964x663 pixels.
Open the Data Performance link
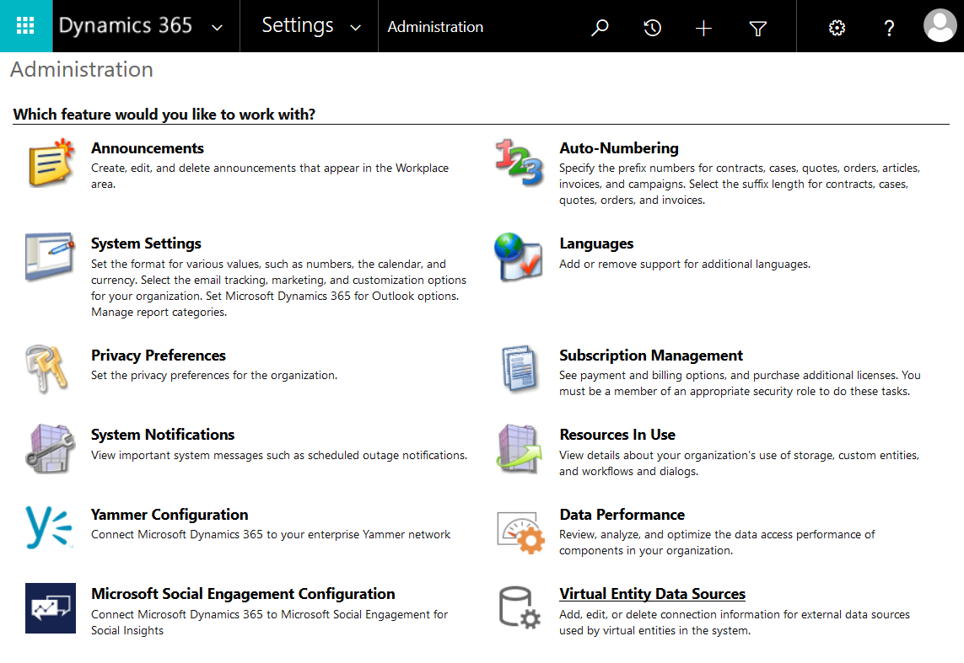tap(622, 515)
